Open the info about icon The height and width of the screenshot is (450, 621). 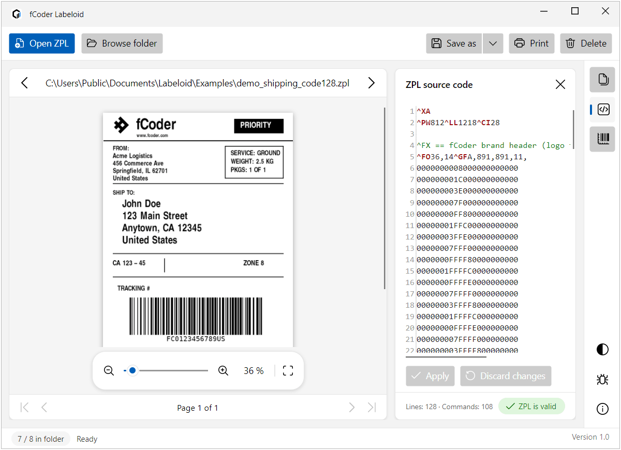coord(602,409)
